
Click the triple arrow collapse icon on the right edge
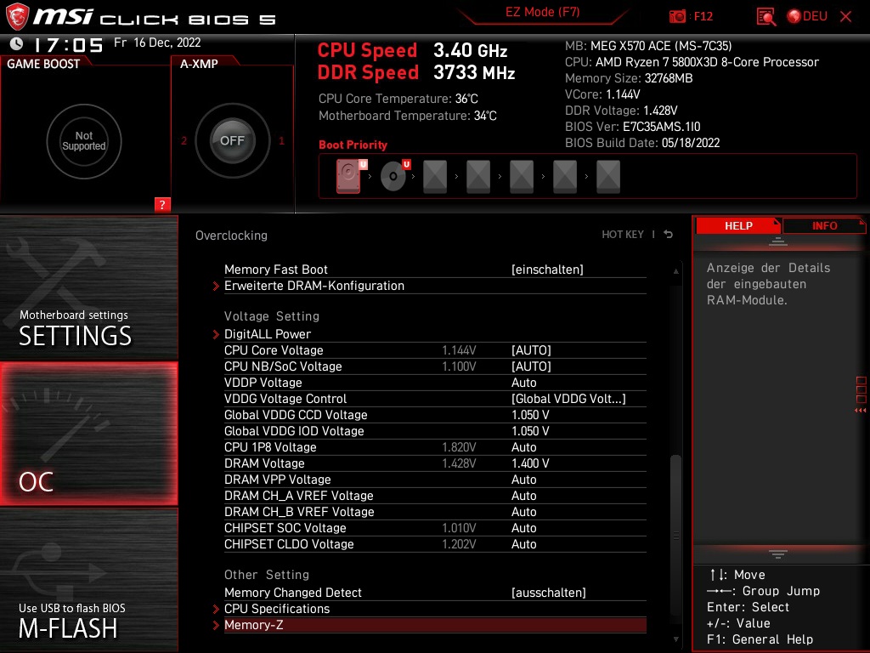(x=861, y=411)
